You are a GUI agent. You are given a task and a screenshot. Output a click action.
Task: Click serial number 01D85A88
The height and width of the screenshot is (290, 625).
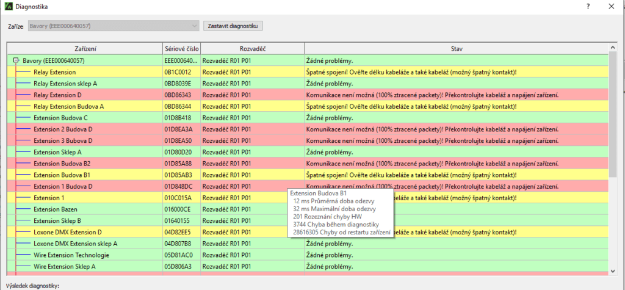point(178,164)
